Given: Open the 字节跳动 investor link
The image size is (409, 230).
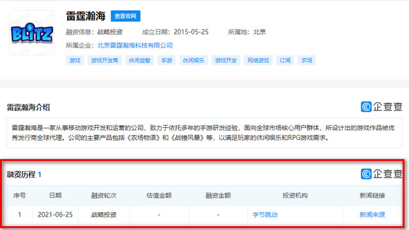Looking at the screenshot, I should (x=265, y=215).
